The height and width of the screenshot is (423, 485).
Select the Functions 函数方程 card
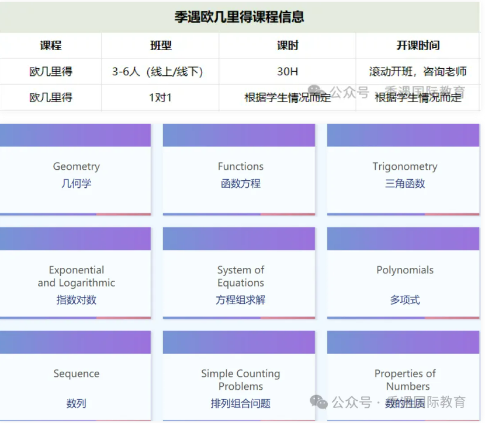[240, 174]
